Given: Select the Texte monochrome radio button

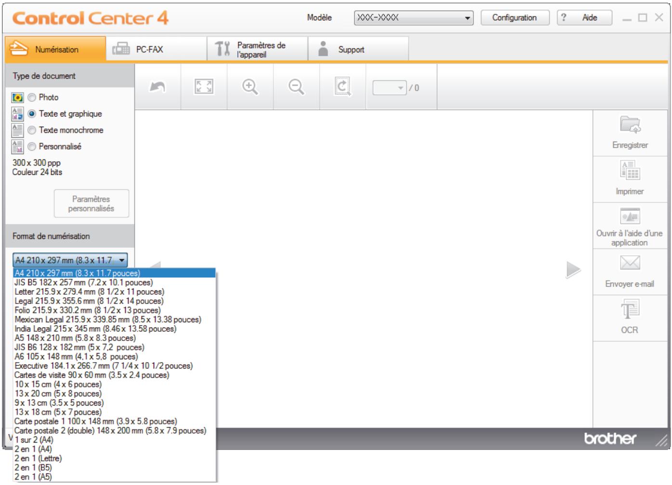Looking at the screenshot, I should 32,130.
